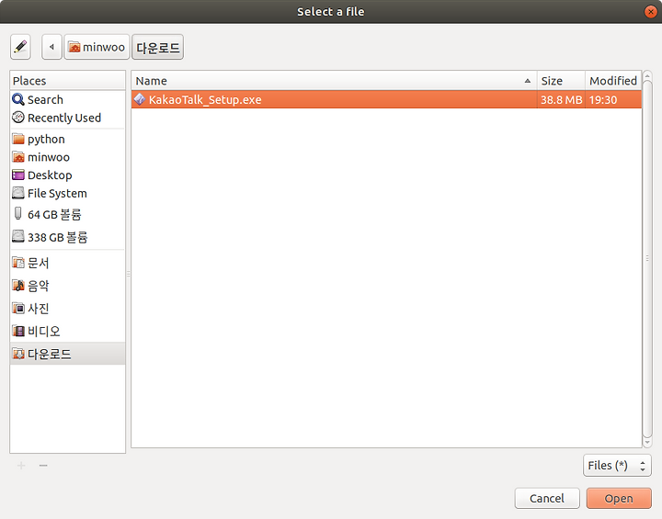Click the file list vertical scrollbar
Image resolution: width=662 pixels, height=519 pixels.
tap(647, 259)
